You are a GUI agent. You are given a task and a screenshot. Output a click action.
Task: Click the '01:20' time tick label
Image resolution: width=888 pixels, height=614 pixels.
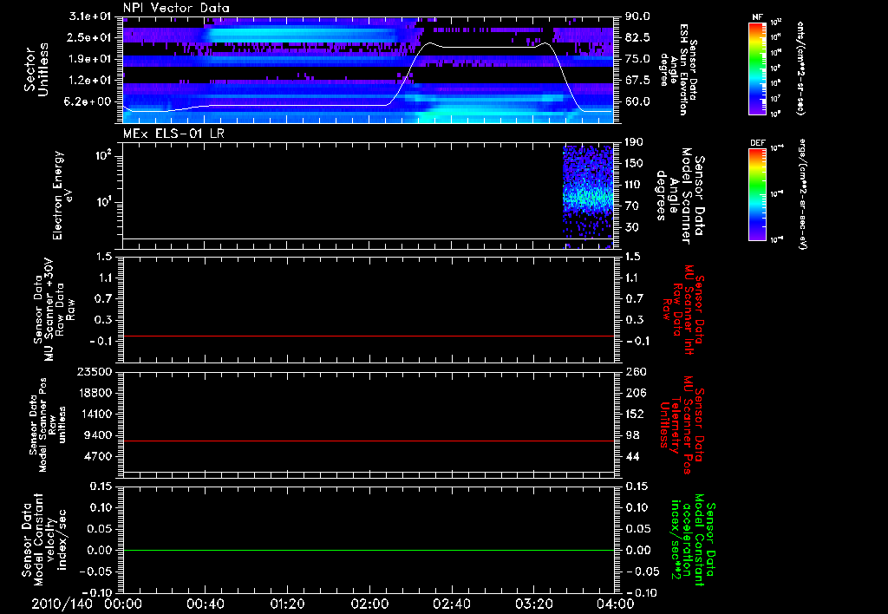point(287,604)
